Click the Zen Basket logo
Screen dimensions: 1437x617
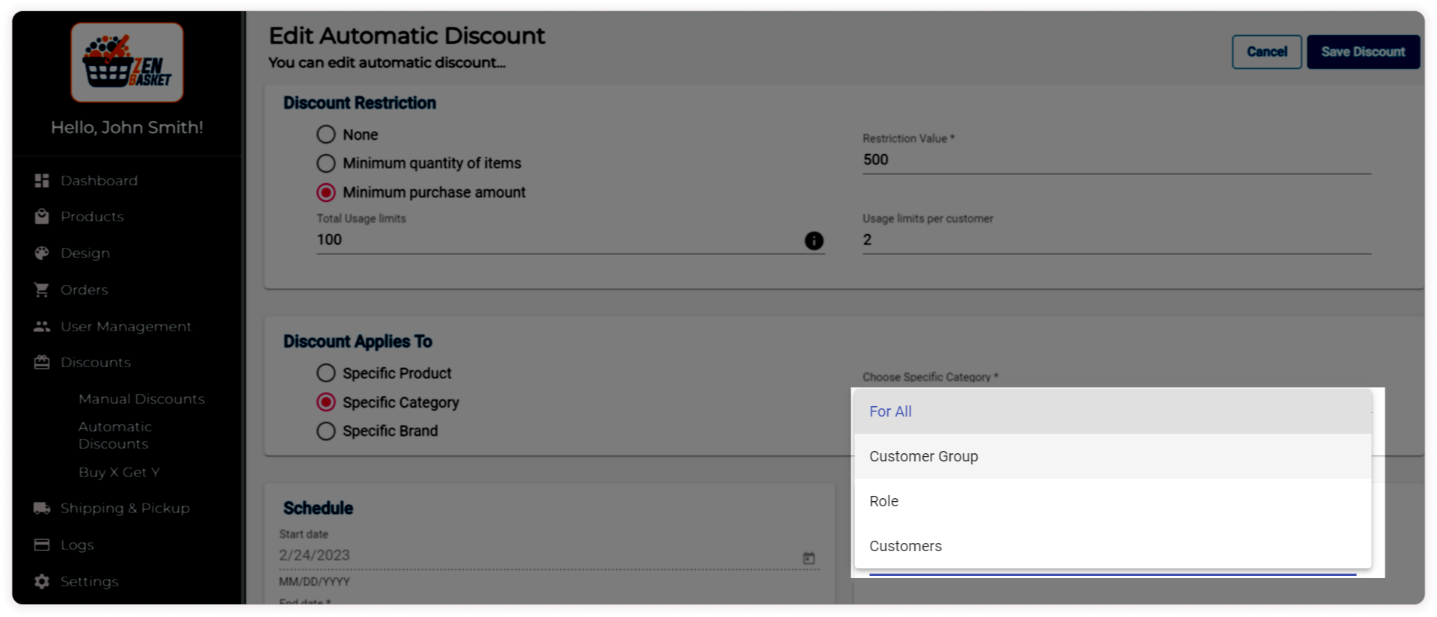pyautogui.click(x=127, y=63)
